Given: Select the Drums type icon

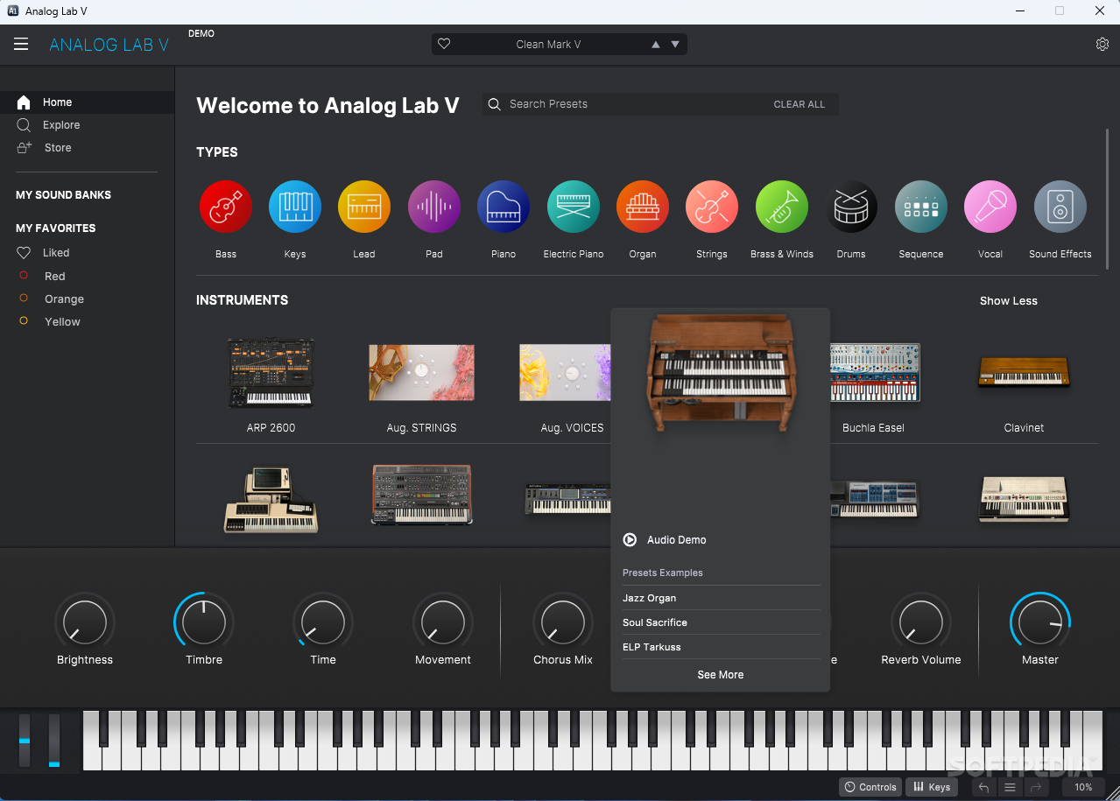Looking at the screenshot, I should tap(851, 207).
